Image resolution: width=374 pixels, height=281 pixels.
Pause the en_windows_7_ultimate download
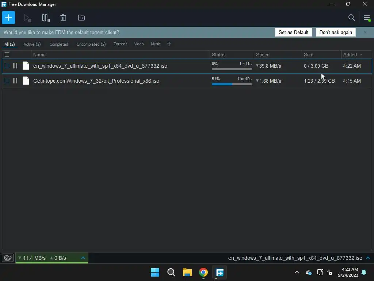(15, 66)
